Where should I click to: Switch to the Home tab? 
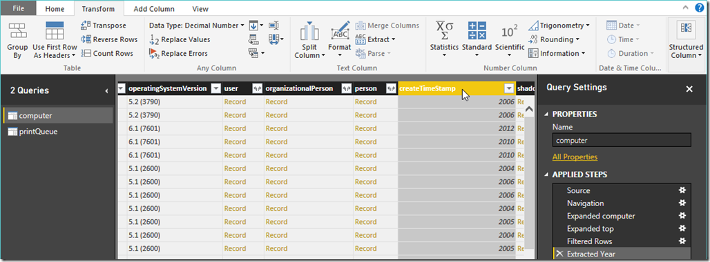55,8
